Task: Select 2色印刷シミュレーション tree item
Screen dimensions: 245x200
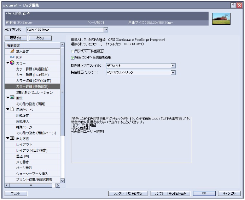Action: (34, 92)
